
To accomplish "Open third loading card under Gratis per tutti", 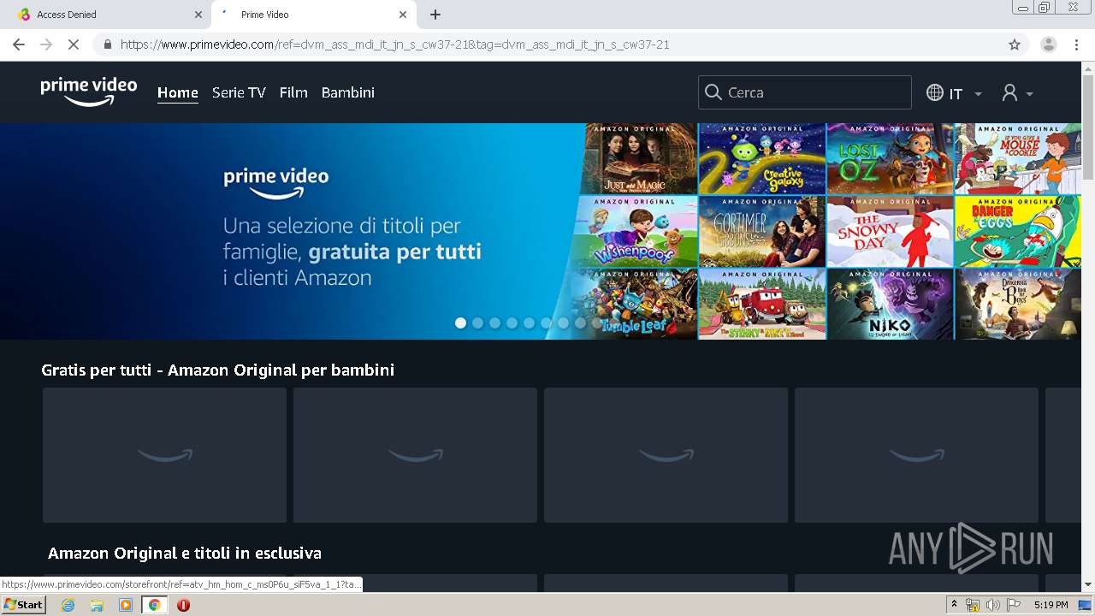I will [666, 455].
